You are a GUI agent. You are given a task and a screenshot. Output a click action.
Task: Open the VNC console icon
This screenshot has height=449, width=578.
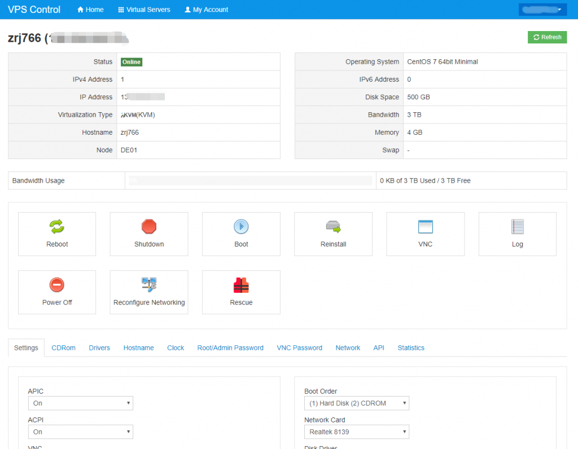point(426,227)
